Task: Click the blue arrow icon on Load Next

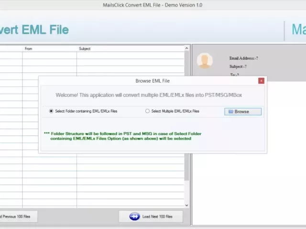Action: (134, 216)
